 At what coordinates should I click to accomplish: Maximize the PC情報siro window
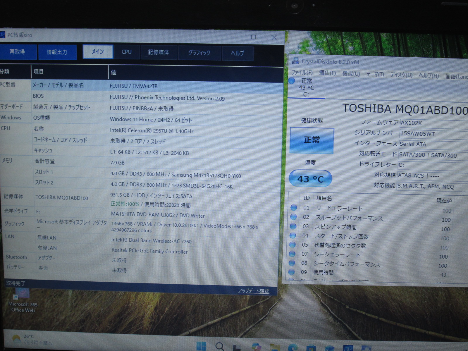(253, 37)
